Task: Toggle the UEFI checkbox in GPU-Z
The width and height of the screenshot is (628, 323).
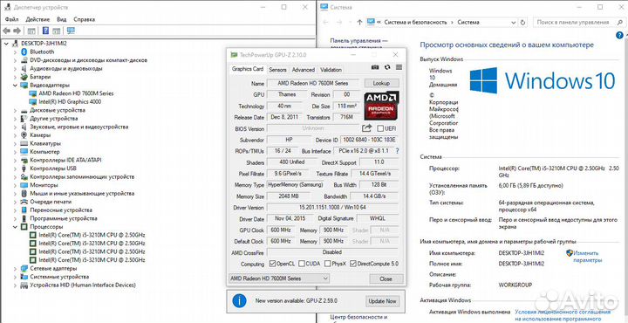Action: click(380, 128)
